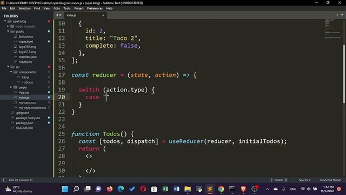The height and width of the screenshot is (195, 346).
Task: Open Todos.js in the sidebar
Action: pos(28,82)
